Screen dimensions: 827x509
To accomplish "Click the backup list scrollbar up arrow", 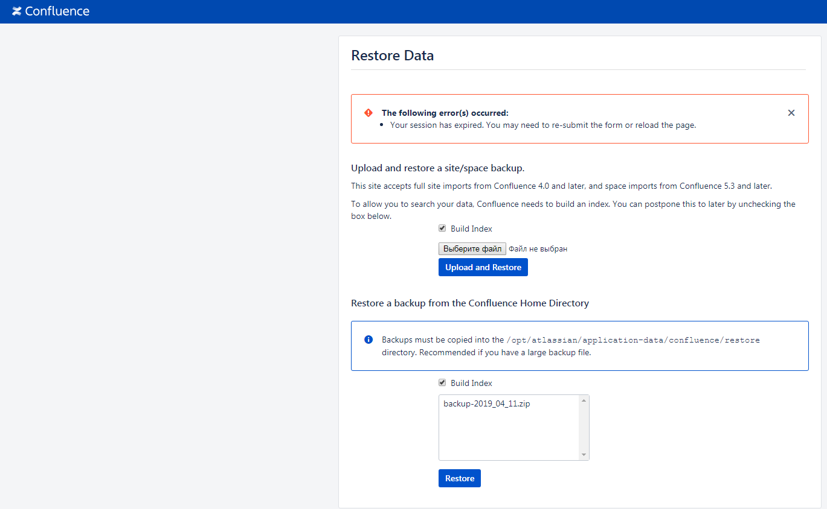I will tap(584, 400).
